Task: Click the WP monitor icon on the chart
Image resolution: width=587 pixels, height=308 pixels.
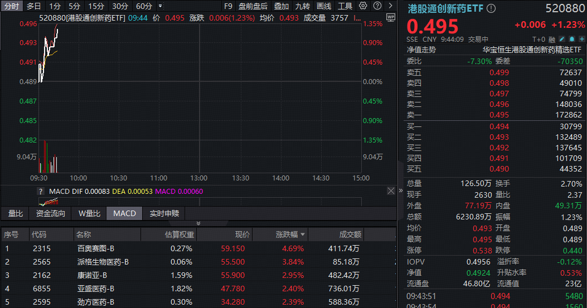Action: (390, 17)
